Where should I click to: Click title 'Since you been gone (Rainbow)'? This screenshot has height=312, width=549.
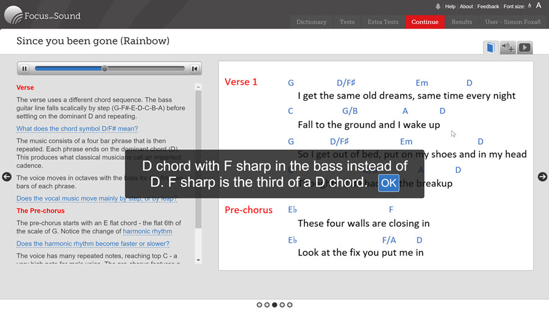93,41
